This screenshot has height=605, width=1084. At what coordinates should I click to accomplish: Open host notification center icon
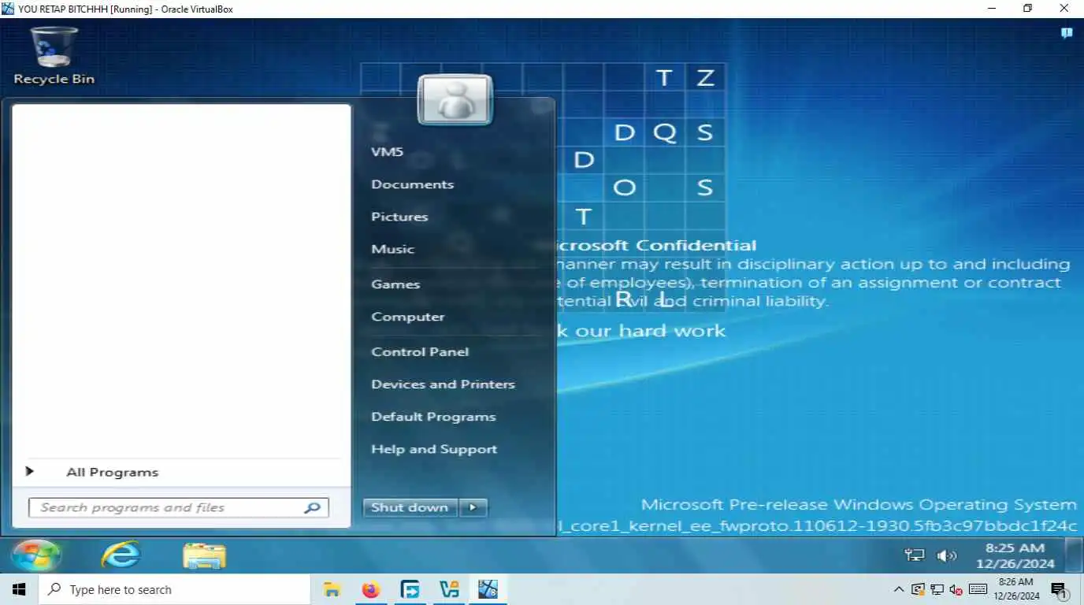point(1059,589)
